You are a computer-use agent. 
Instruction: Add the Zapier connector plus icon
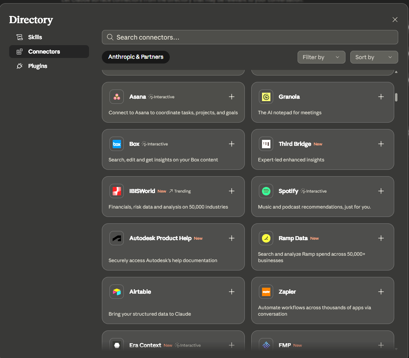pyautogui.click(x=381, y=292)
